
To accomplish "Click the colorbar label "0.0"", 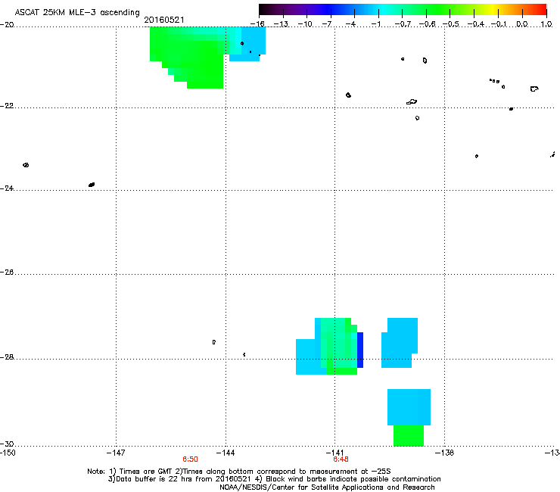I will [522, 24].
